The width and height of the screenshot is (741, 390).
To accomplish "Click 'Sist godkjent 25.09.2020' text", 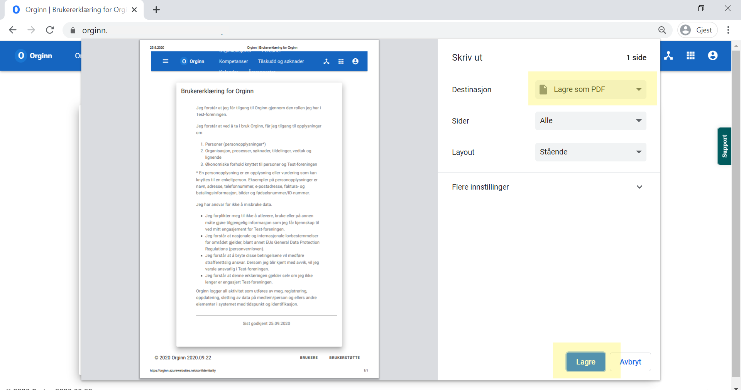I will (x=266, y=324).
